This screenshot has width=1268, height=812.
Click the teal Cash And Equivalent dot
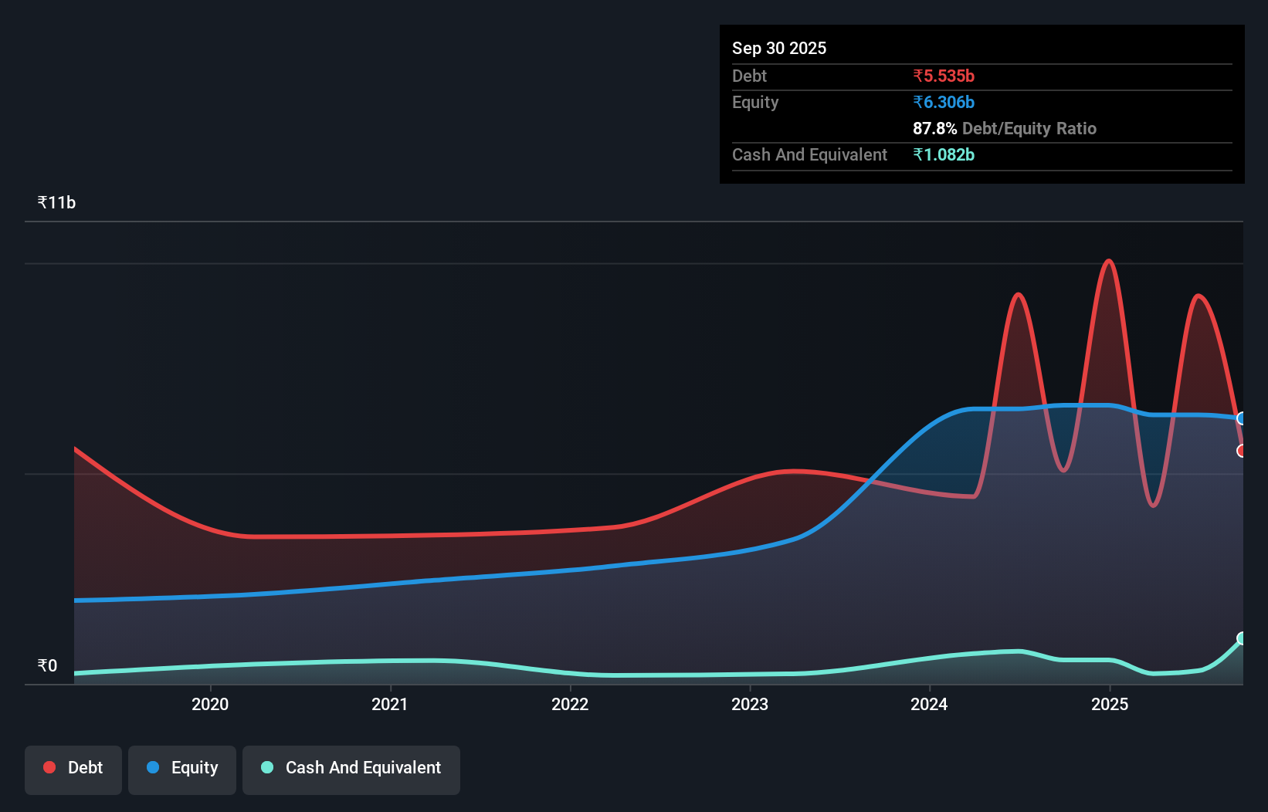pyautogui.click(x=266, y=767)
